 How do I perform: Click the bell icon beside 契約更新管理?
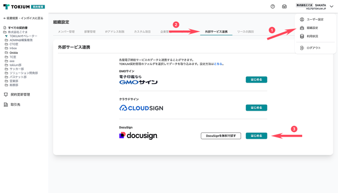(6, 95)
